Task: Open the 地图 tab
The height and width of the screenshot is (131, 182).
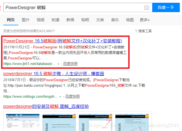Action: click(x=130, y=20)
